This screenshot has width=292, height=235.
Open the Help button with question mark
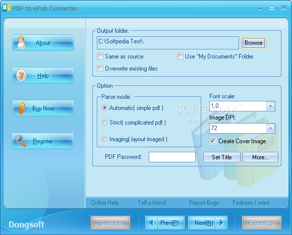coord(43,76)
